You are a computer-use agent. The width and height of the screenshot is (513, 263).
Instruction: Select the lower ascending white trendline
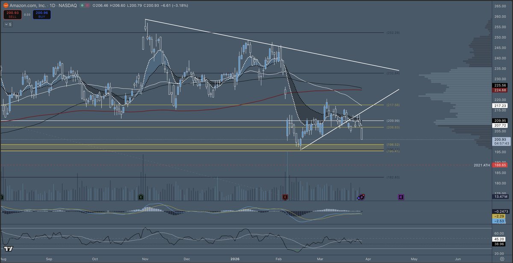tap(351, 120)
